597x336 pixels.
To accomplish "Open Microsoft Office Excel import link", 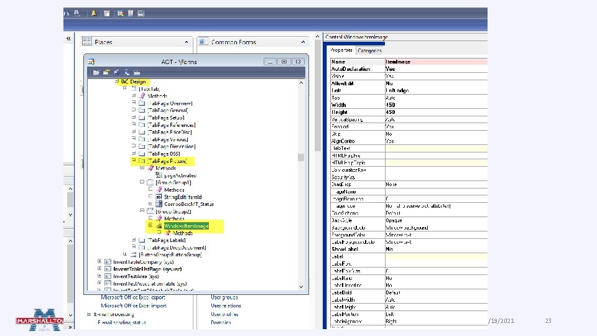I will click(x=134, y=306).
